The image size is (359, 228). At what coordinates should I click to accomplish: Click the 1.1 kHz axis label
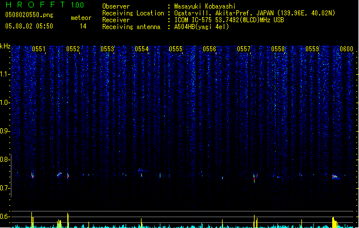(x=5, y=74)
